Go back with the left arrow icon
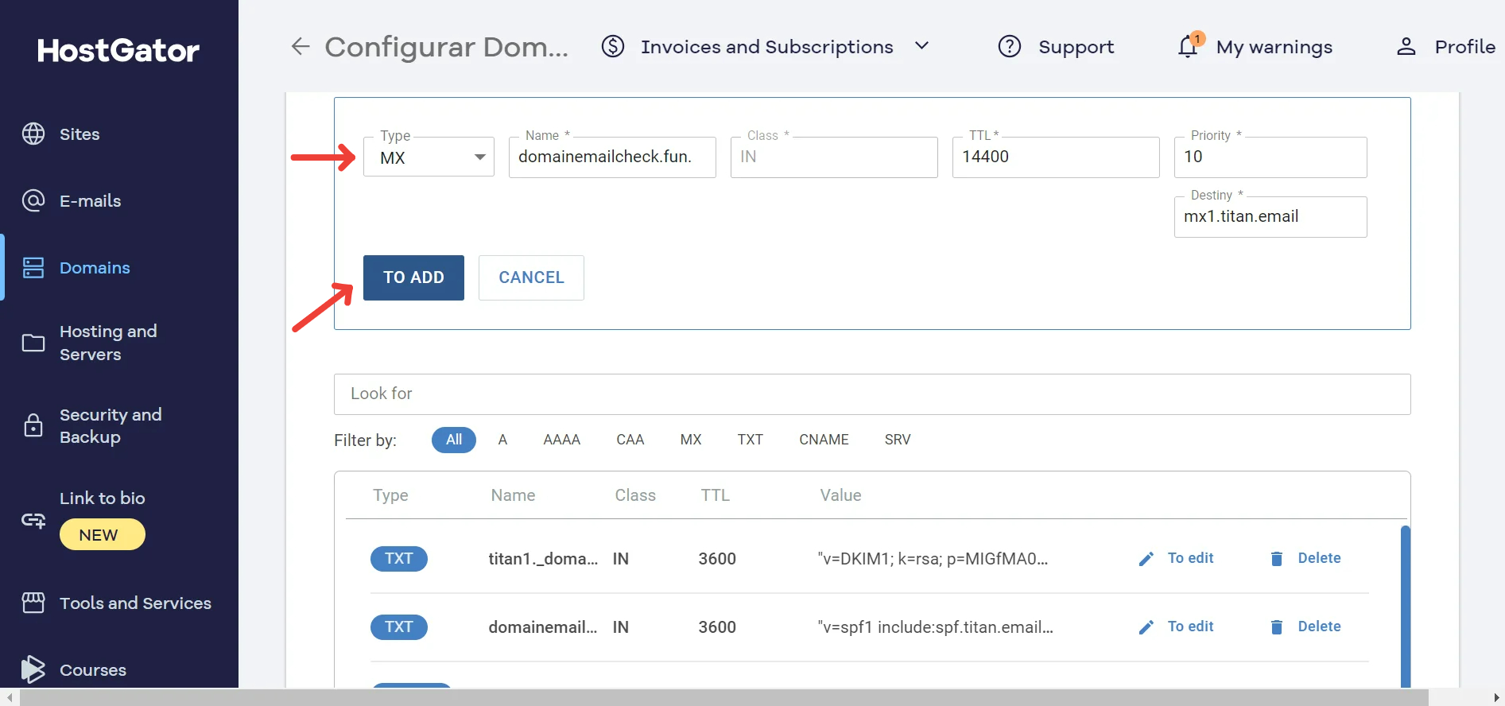 pos(301,47)
